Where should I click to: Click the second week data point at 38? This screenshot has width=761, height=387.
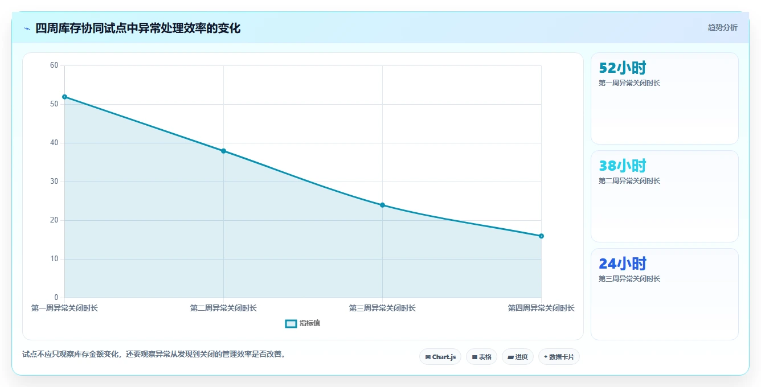[x=223, y=151]
